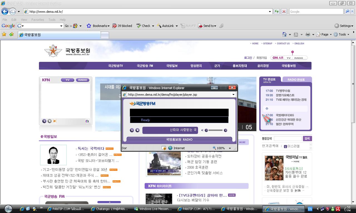
Task: Open the Favorites menu
Action: (x=38, y=20)
